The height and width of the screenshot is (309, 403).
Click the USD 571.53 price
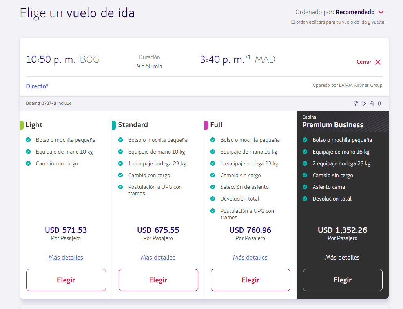[66, 230]
